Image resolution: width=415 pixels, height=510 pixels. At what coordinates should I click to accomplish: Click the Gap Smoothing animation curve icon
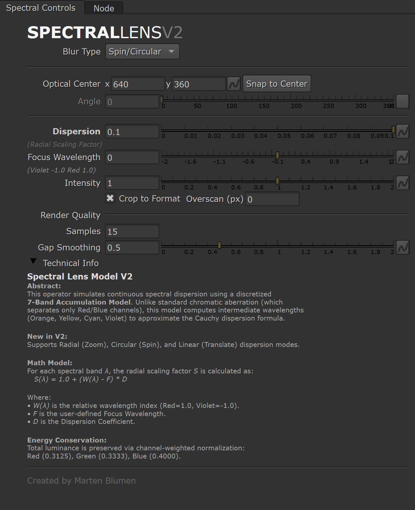point(403,247)
